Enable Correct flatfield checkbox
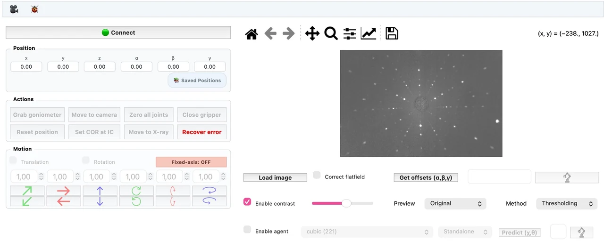This screenshot has width=604, height=248. point(317,176)
